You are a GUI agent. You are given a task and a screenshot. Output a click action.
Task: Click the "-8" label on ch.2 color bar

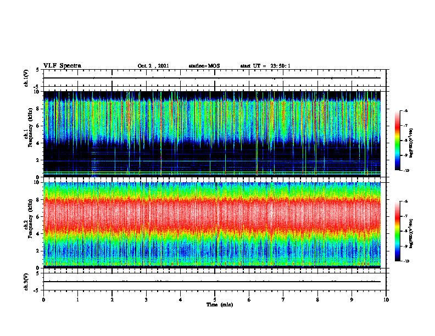(405, 232)
